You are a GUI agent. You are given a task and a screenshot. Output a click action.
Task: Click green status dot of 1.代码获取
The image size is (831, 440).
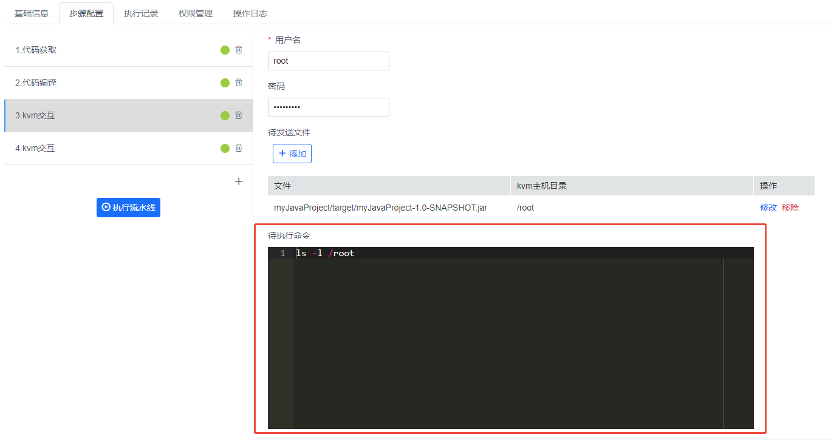coord(225,50)
